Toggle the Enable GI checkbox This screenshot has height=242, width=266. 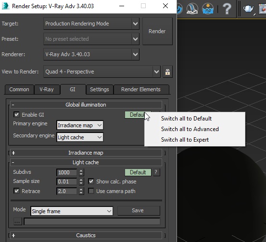16,115
